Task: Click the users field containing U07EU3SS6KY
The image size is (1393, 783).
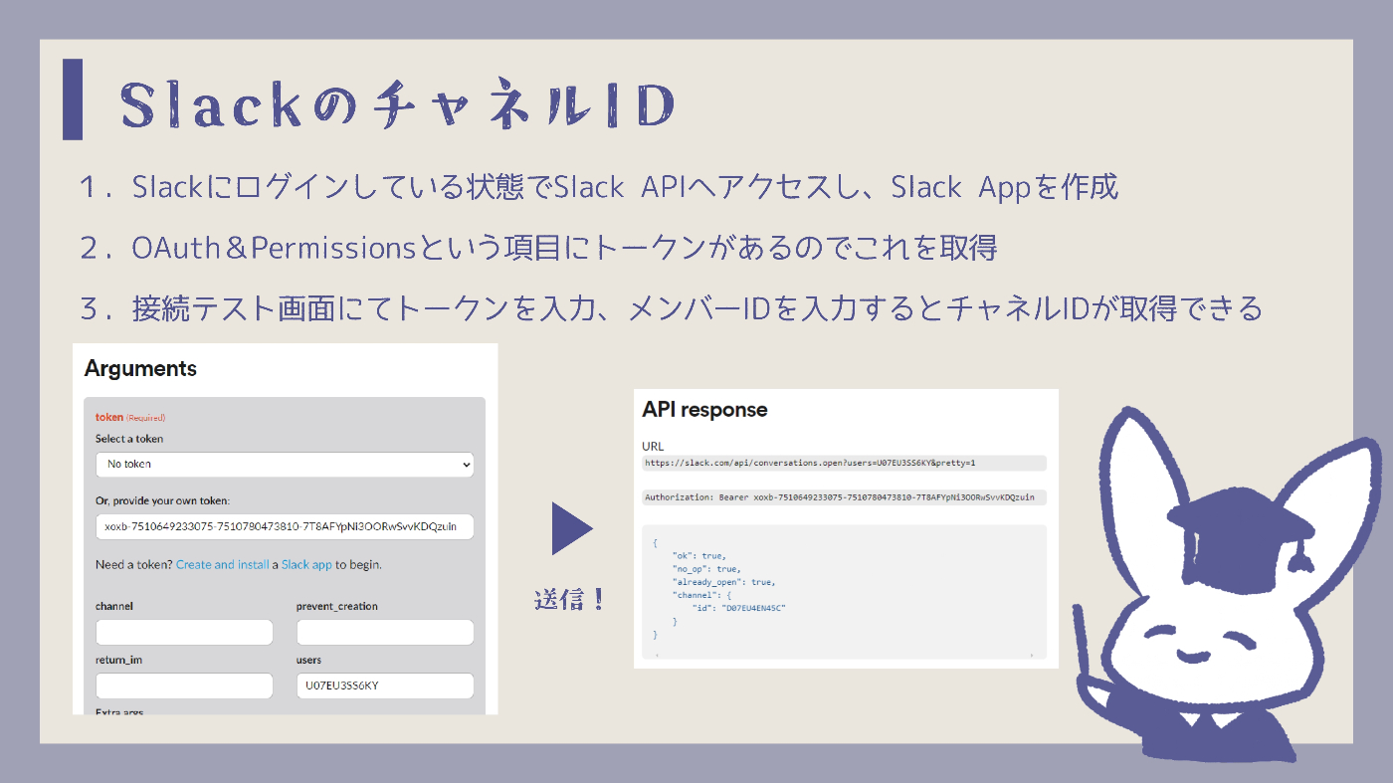Action: pos(385,685)
